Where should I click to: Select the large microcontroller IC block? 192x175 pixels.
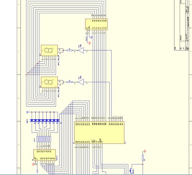pos(99,132)
